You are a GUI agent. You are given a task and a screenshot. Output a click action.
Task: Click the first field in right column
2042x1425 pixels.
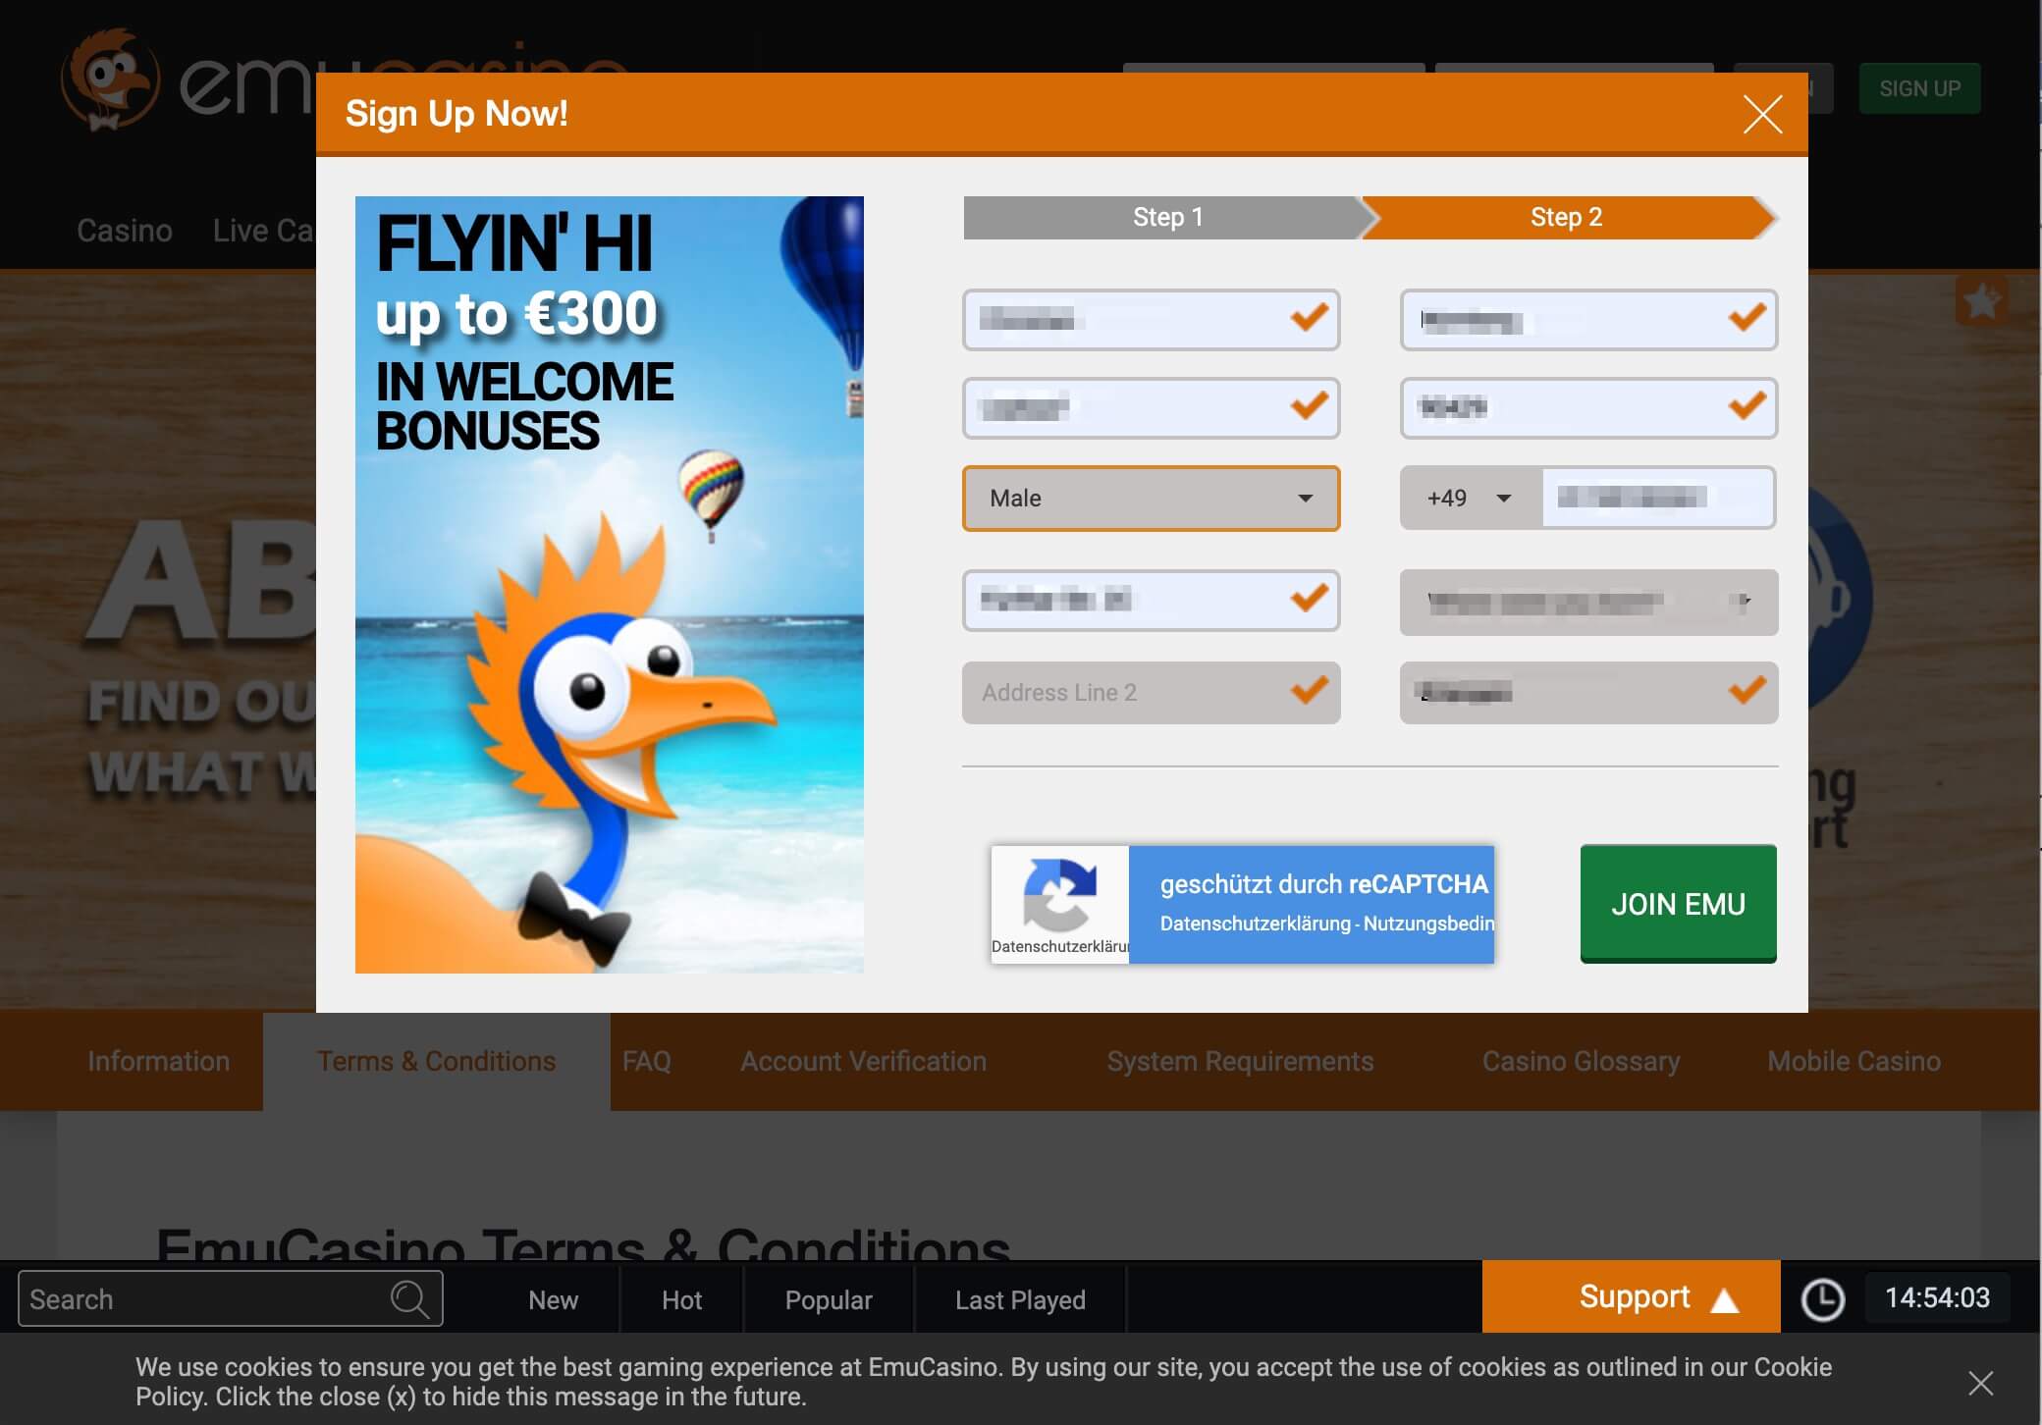pos(1588,320)
